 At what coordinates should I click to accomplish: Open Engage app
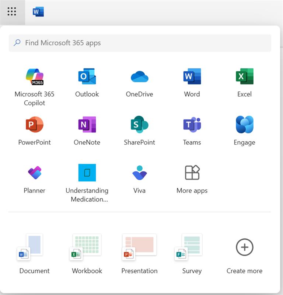tap(244, 131)
